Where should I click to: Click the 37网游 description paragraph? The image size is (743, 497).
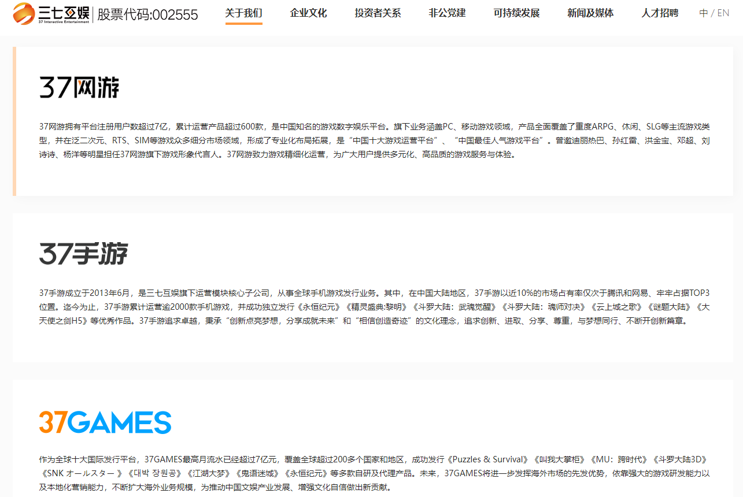pos(375,140)
